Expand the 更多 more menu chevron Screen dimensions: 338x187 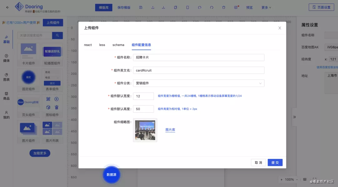(x=270, y=7)
